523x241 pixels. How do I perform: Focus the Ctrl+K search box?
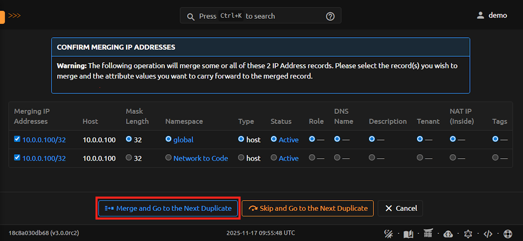coord(260,16)
